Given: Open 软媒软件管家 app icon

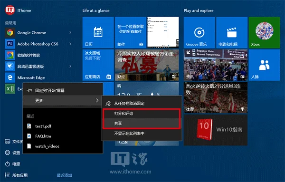Looking at the screenshot, I should click(x=10, y=55).
